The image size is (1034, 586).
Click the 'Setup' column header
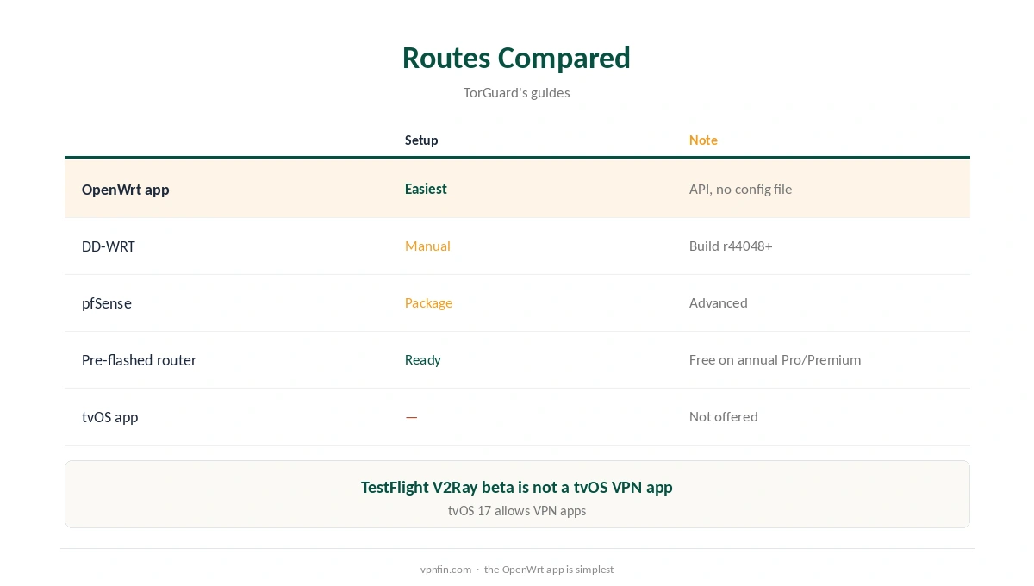point(421,140)
